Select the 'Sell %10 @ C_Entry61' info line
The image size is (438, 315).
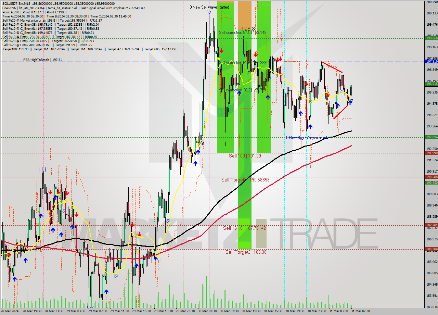[51, 28]
